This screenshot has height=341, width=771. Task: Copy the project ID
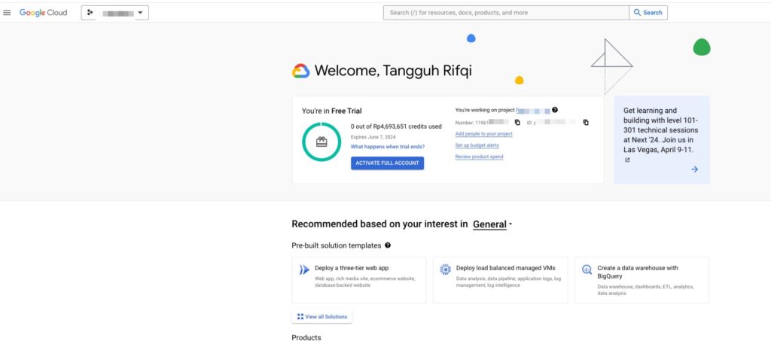(x=586, y=122)
